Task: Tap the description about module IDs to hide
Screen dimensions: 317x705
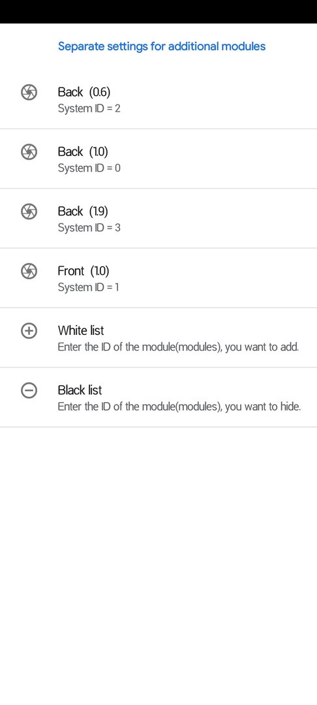Action: (179, 407)
